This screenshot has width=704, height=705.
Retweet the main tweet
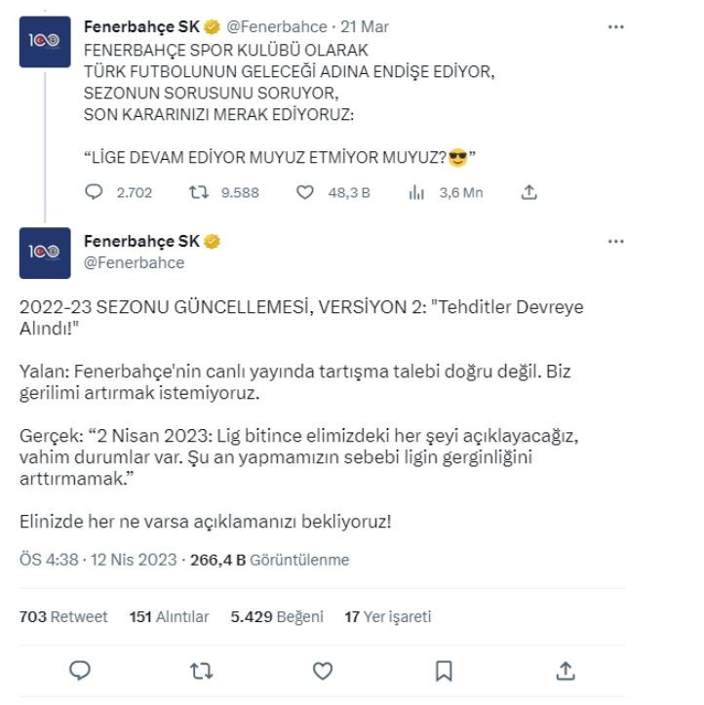201,670
